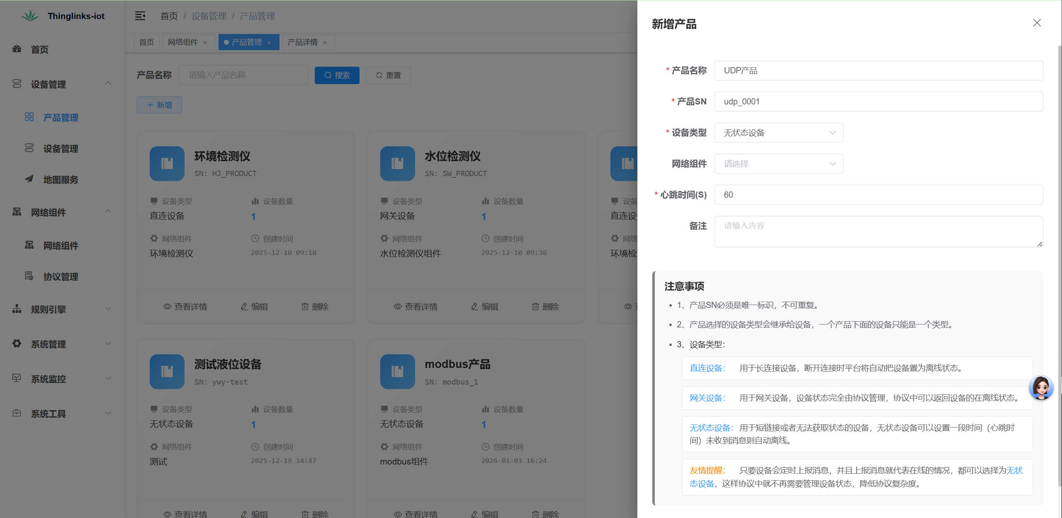The width and height of the screenshot is (1062, 518).
Task: Click the product thumbnail icon on modbus产品 card
Action: (x=397, y=372)
